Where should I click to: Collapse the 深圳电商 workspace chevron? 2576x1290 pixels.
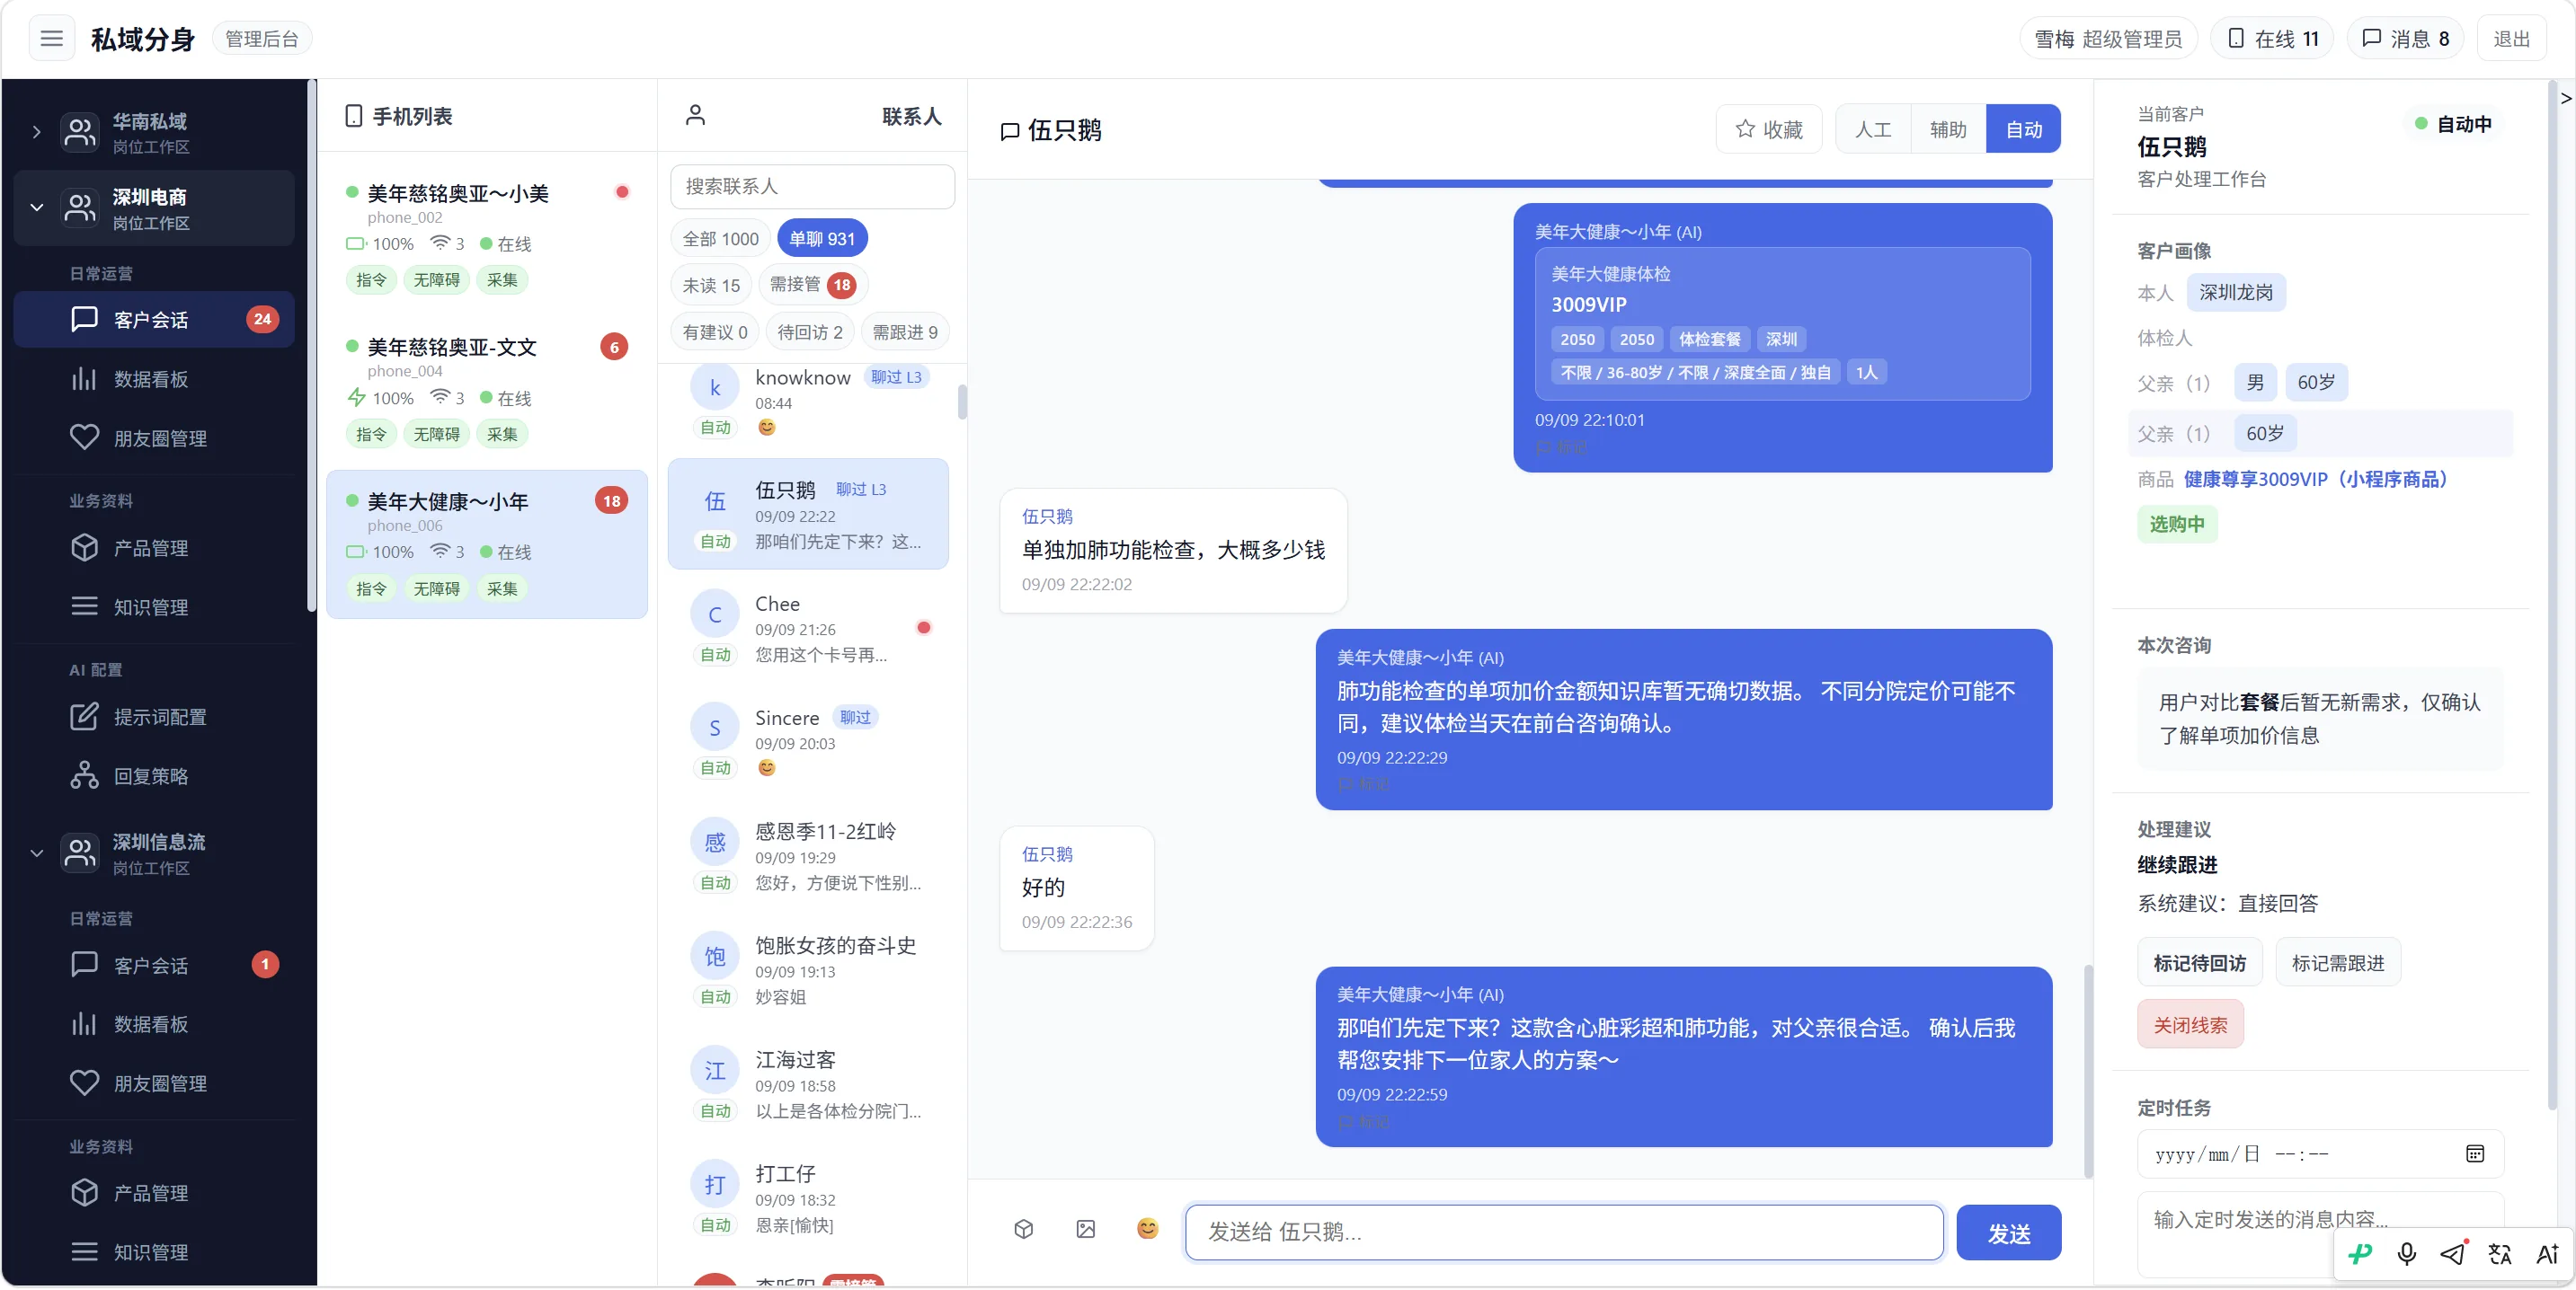tap(37, 208)
